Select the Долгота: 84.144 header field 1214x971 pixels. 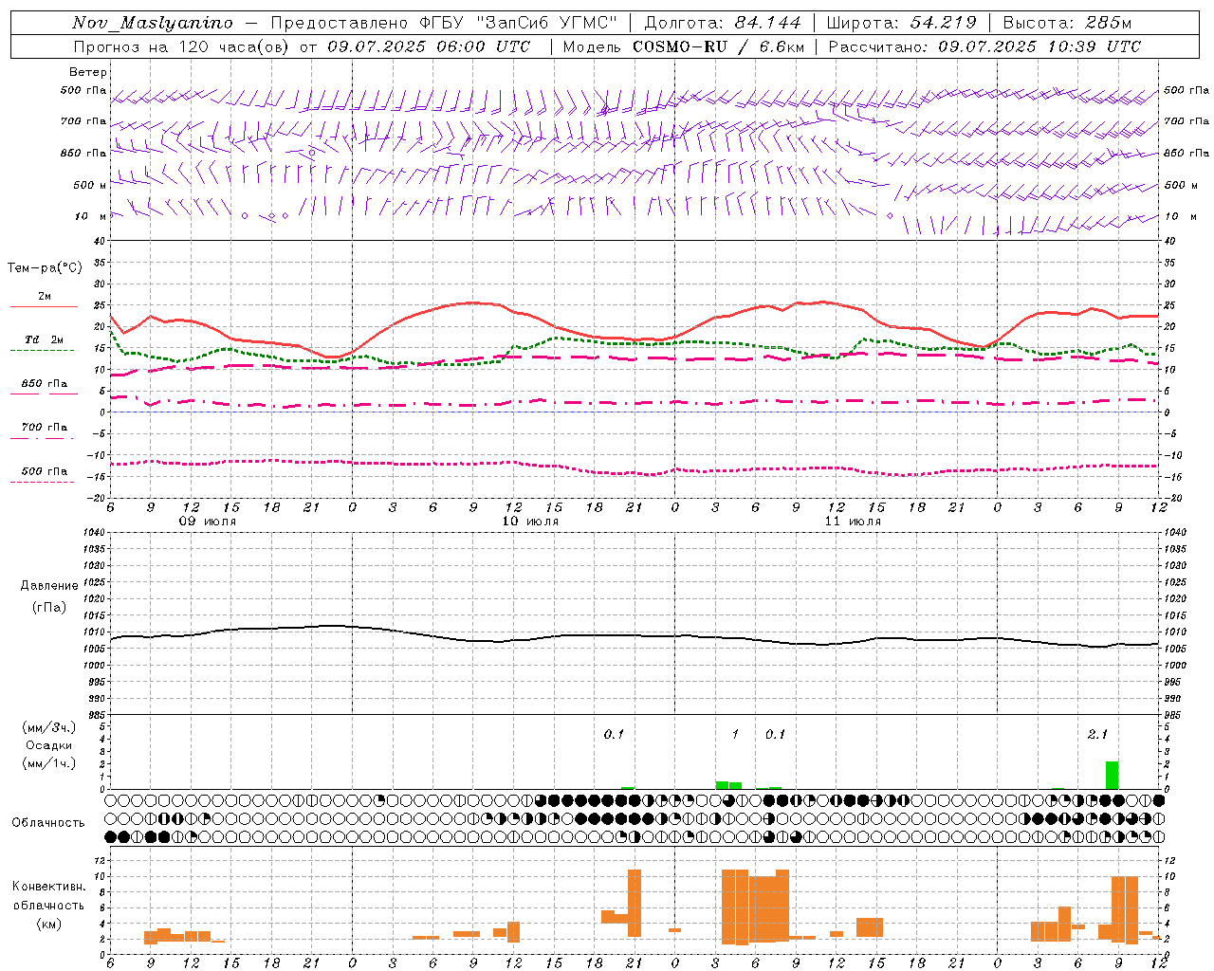(x=723, y=23)
